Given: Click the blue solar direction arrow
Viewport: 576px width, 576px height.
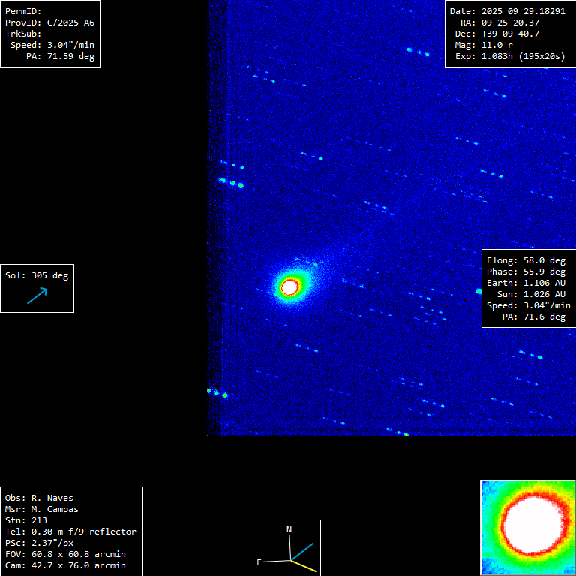Looking at the screenshot, I should click(37, 295).
